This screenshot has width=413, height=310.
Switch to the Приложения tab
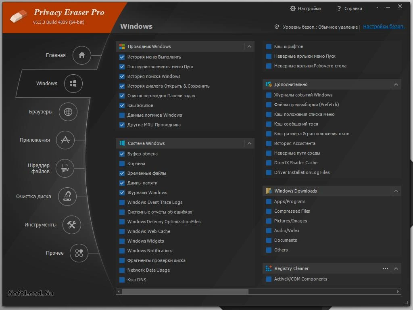35,140
